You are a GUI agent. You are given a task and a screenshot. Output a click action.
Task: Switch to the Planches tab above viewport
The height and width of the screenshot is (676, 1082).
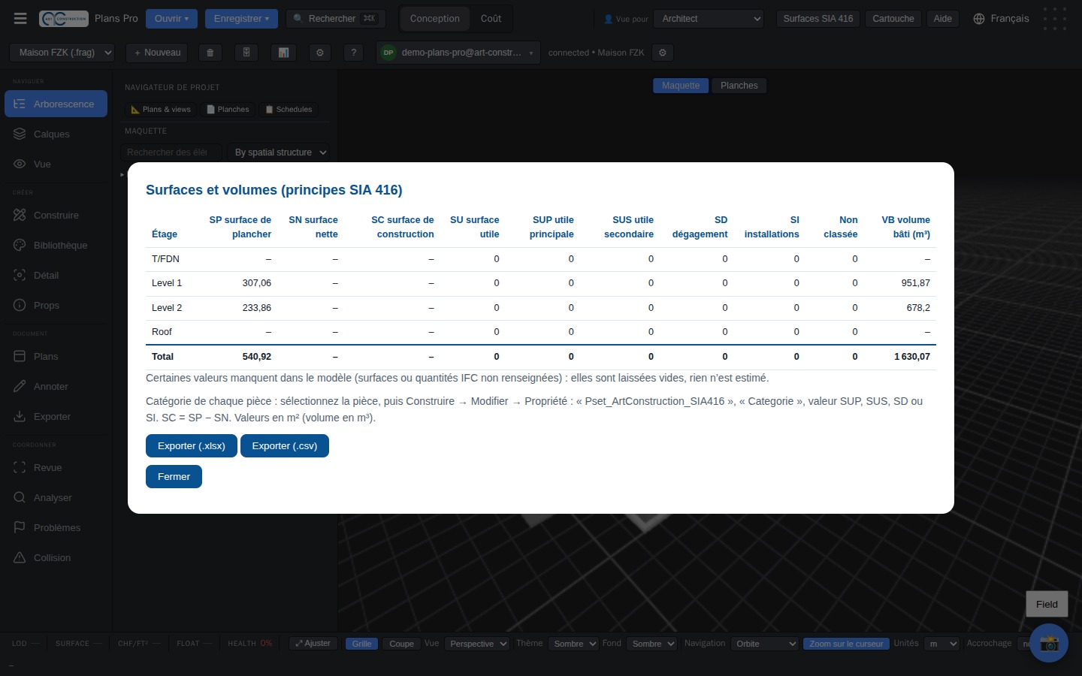(x=739, y=86)
